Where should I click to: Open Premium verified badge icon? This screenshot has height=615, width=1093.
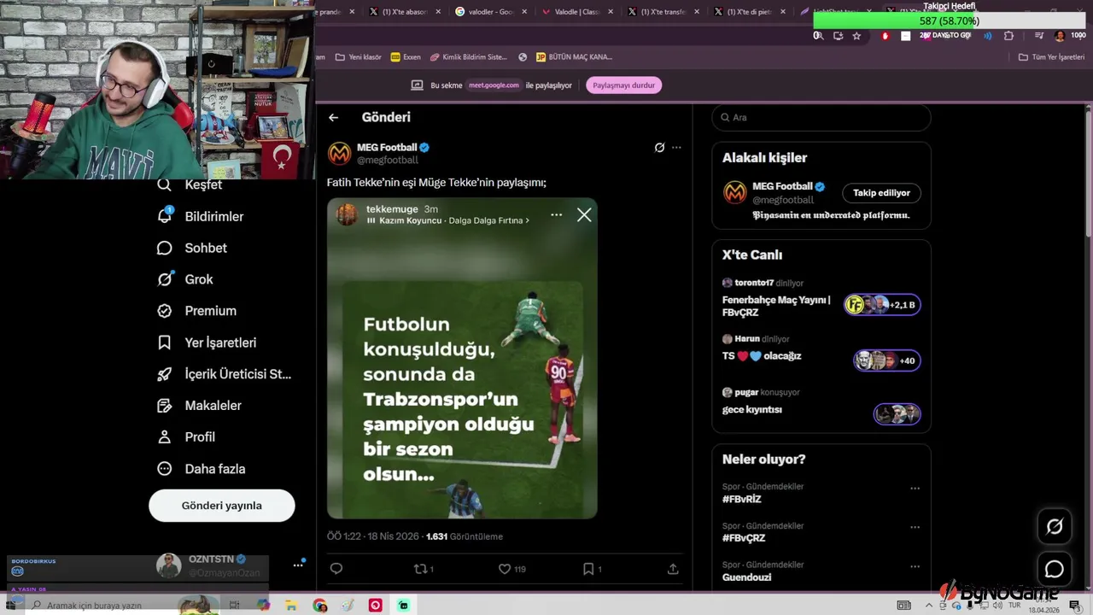coord(165,311)
